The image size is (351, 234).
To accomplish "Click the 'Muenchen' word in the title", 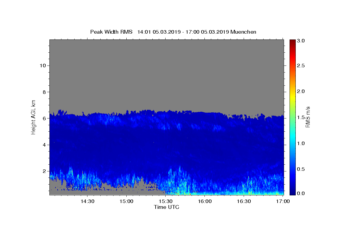I will [x=243, y=32].
